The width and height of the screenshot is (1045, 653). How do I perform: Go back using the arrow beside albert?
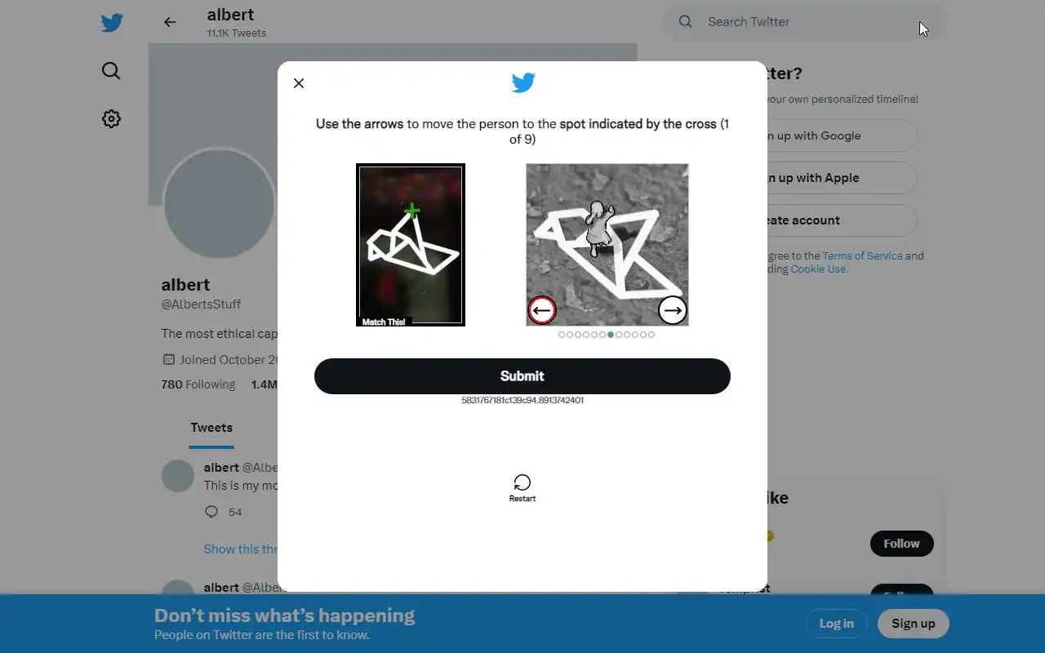(170, 22)
